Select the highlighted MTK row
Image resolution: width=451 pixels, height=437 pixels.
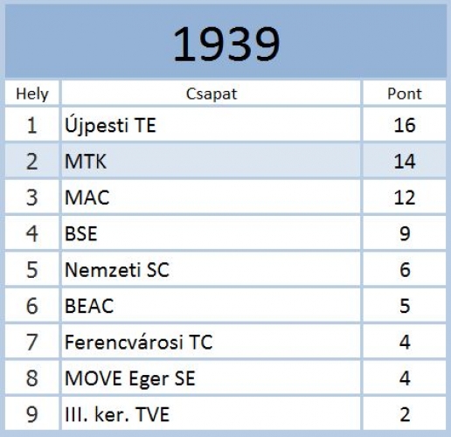pyautogui.click(x=225, y=160)
